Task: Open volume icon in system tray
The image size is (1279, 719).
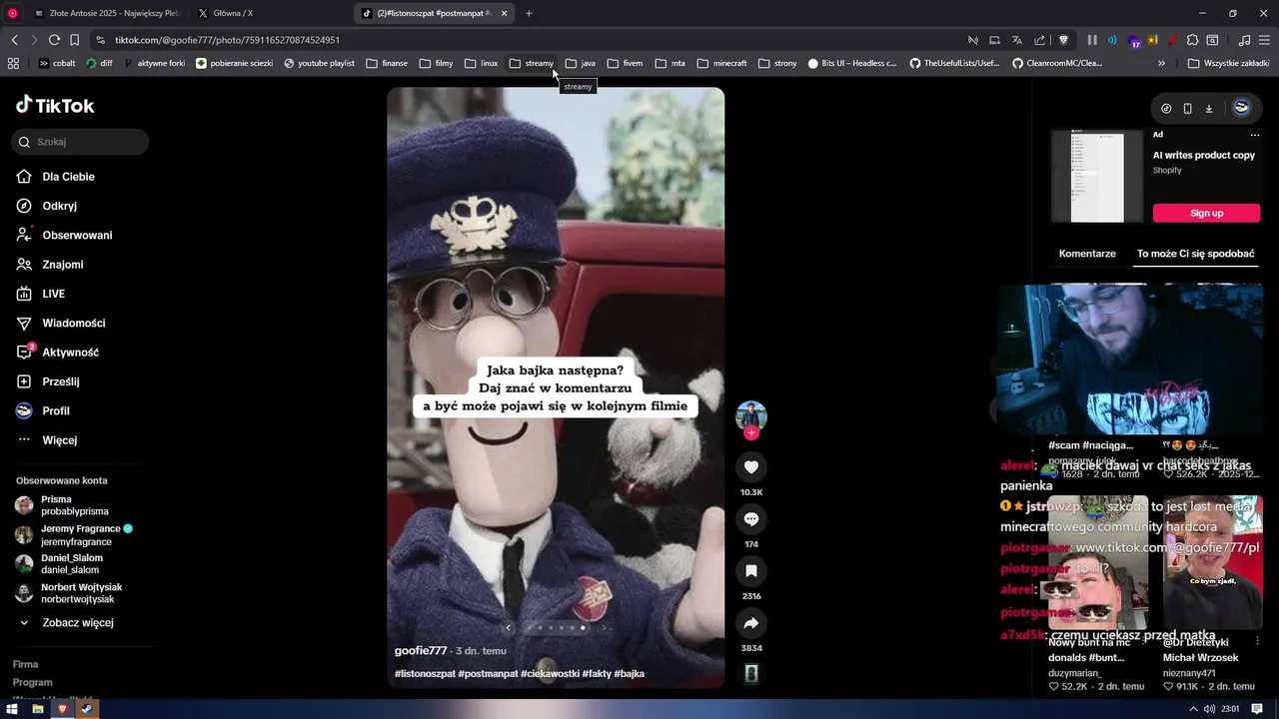Action: coord(1209,709)
